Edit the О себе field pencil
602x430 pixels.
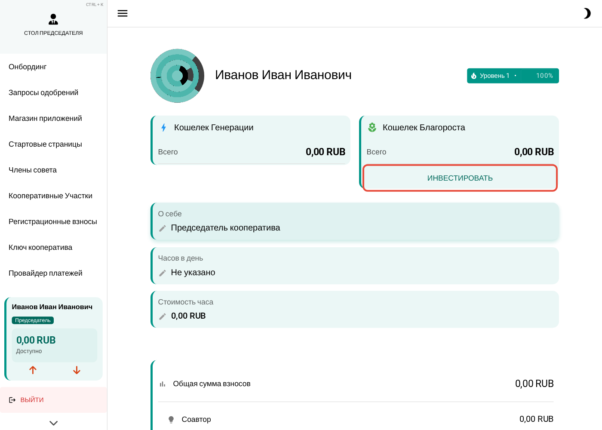pyautogui.click(x=163, y=228)
